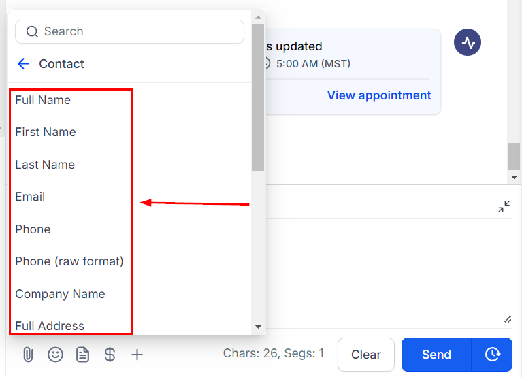
Task: Click the plus icon in message toolbar
Action: (137, 355)
